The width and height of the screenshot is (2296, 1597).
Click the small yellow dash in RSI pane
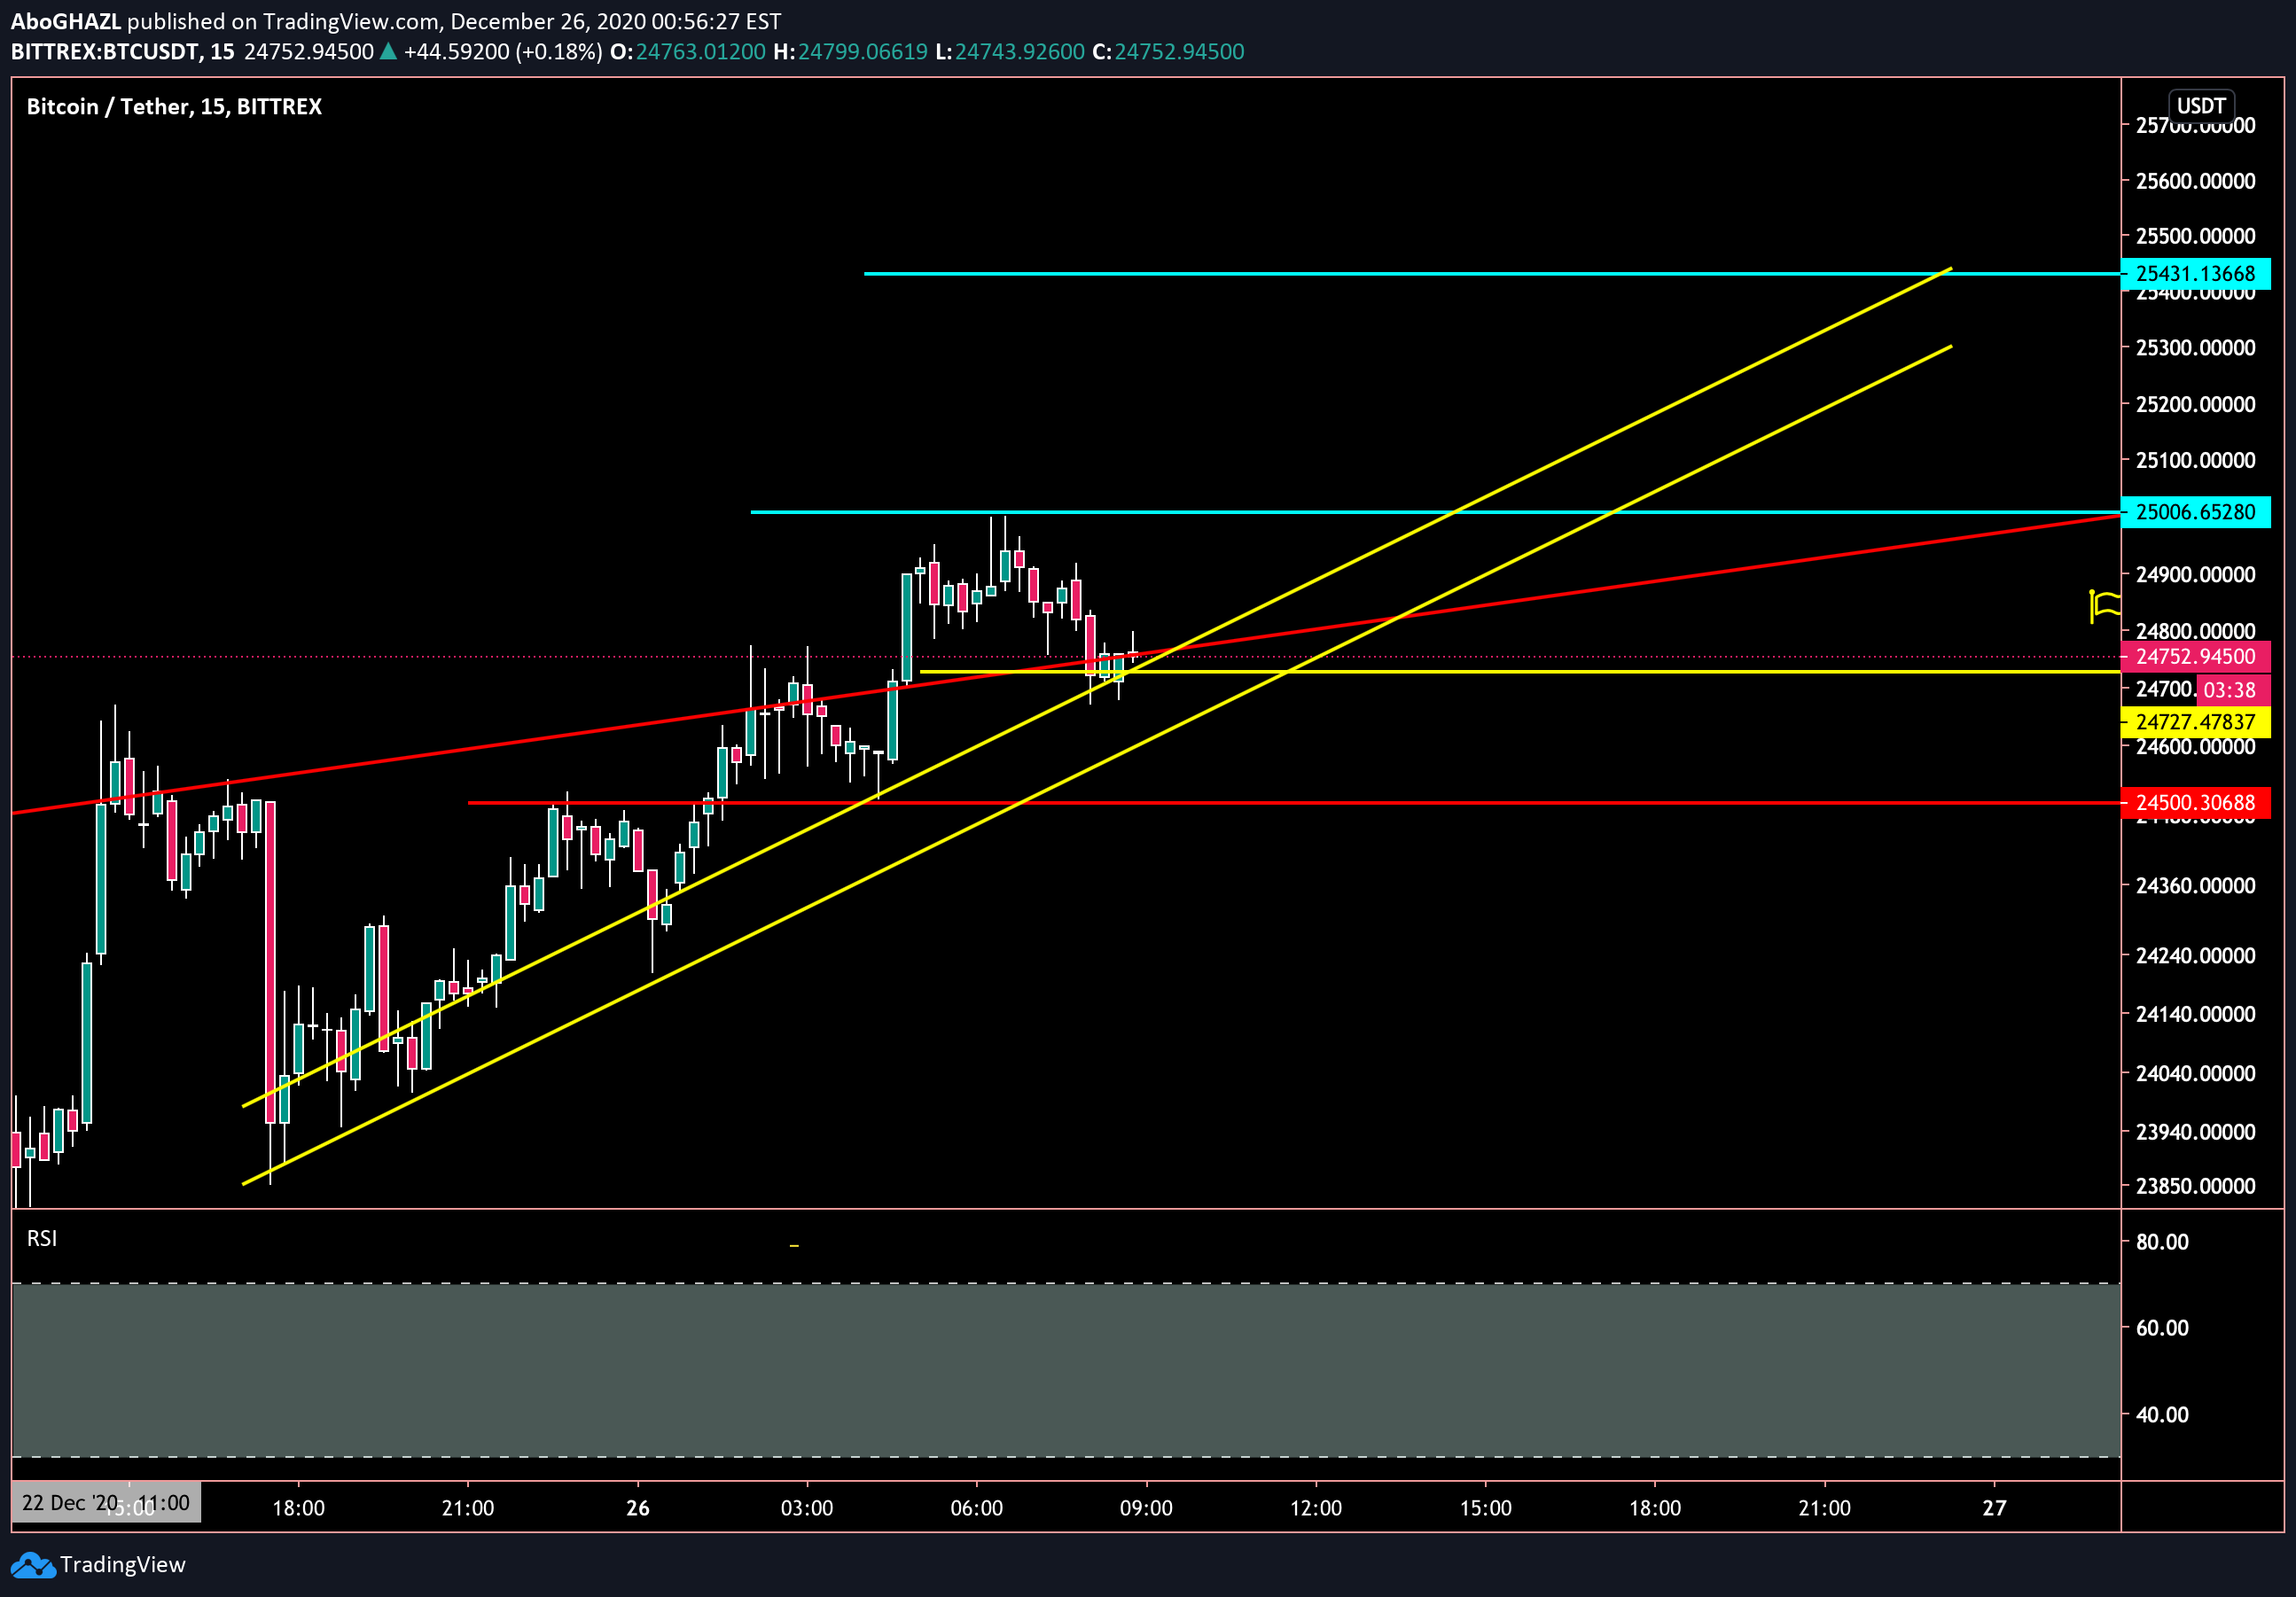[x=794, y=1245]
